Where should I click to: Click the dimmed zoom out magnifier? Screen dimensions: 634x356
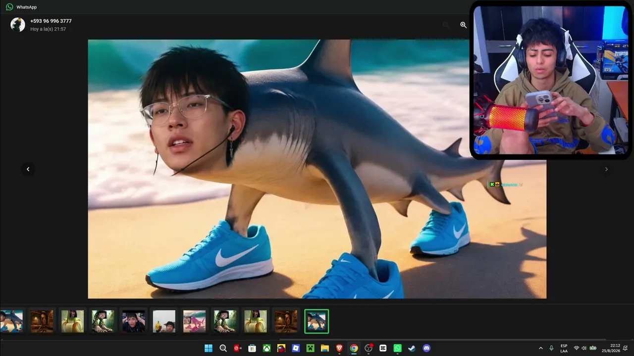click(x=446, y=25)
